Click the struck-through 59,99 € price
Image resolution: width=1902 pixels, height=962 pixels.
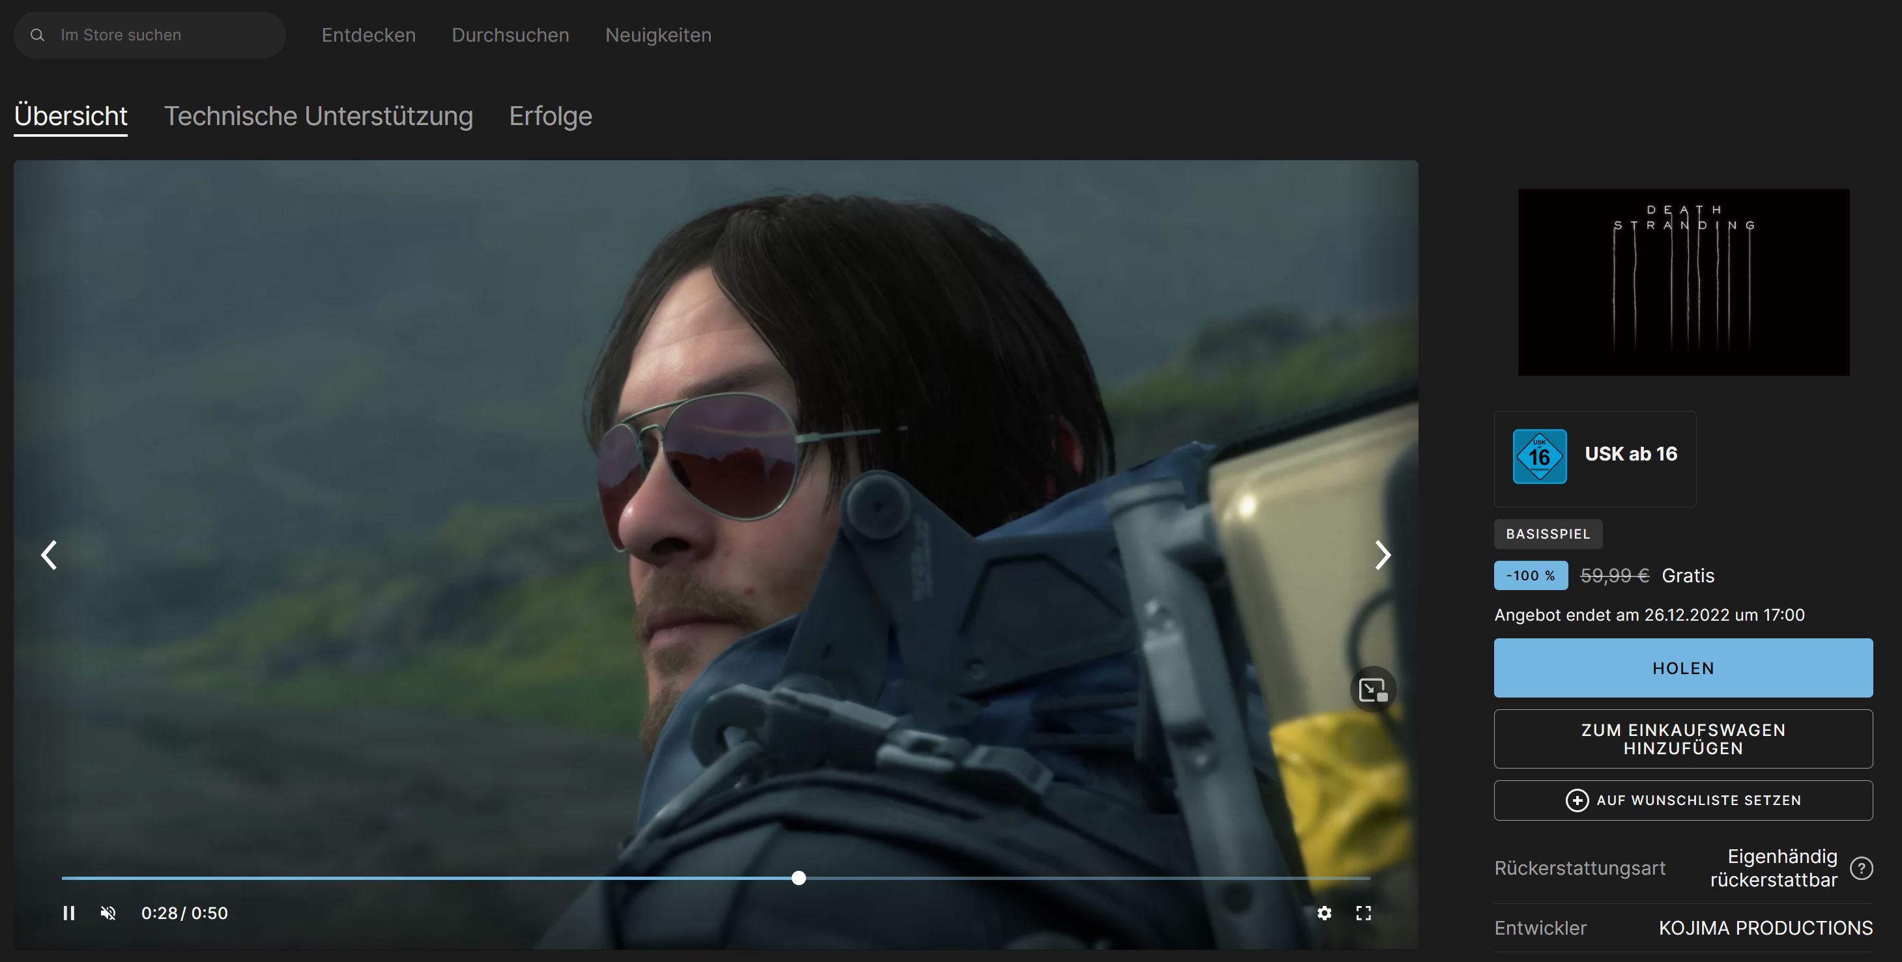pos(1614,576)
